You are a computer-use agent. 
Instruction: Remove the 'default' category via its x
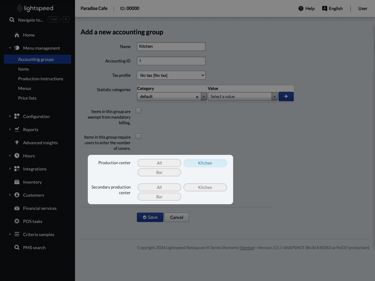point(197,97)
